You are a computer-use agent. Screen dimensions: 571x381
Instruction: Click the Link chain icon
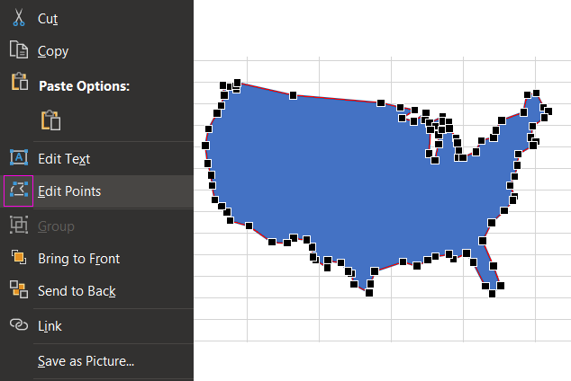click(19, 325)
